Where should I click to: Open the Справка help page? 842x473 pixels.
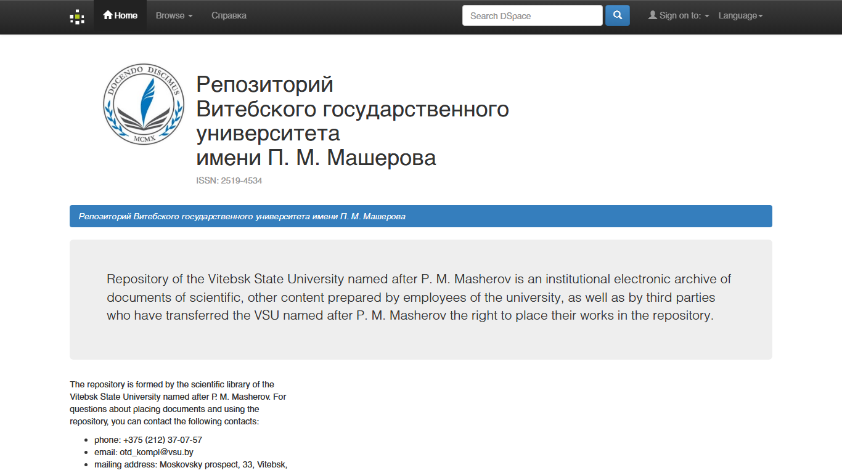[229, 15]
